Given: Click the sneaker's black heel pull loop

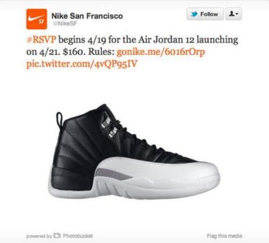Looking at the screenshot, I should pyautogui.click(x=59, y=120).
